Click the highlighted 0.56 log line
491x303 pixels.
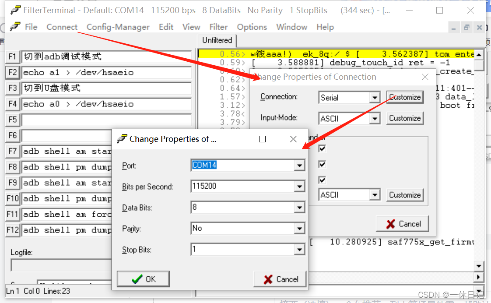(337, 54)
